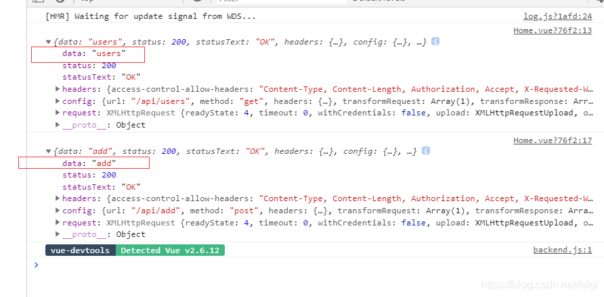Screen dimensions: 604x297
Task: Select the data: "users" property line
Action: point(94,54)
